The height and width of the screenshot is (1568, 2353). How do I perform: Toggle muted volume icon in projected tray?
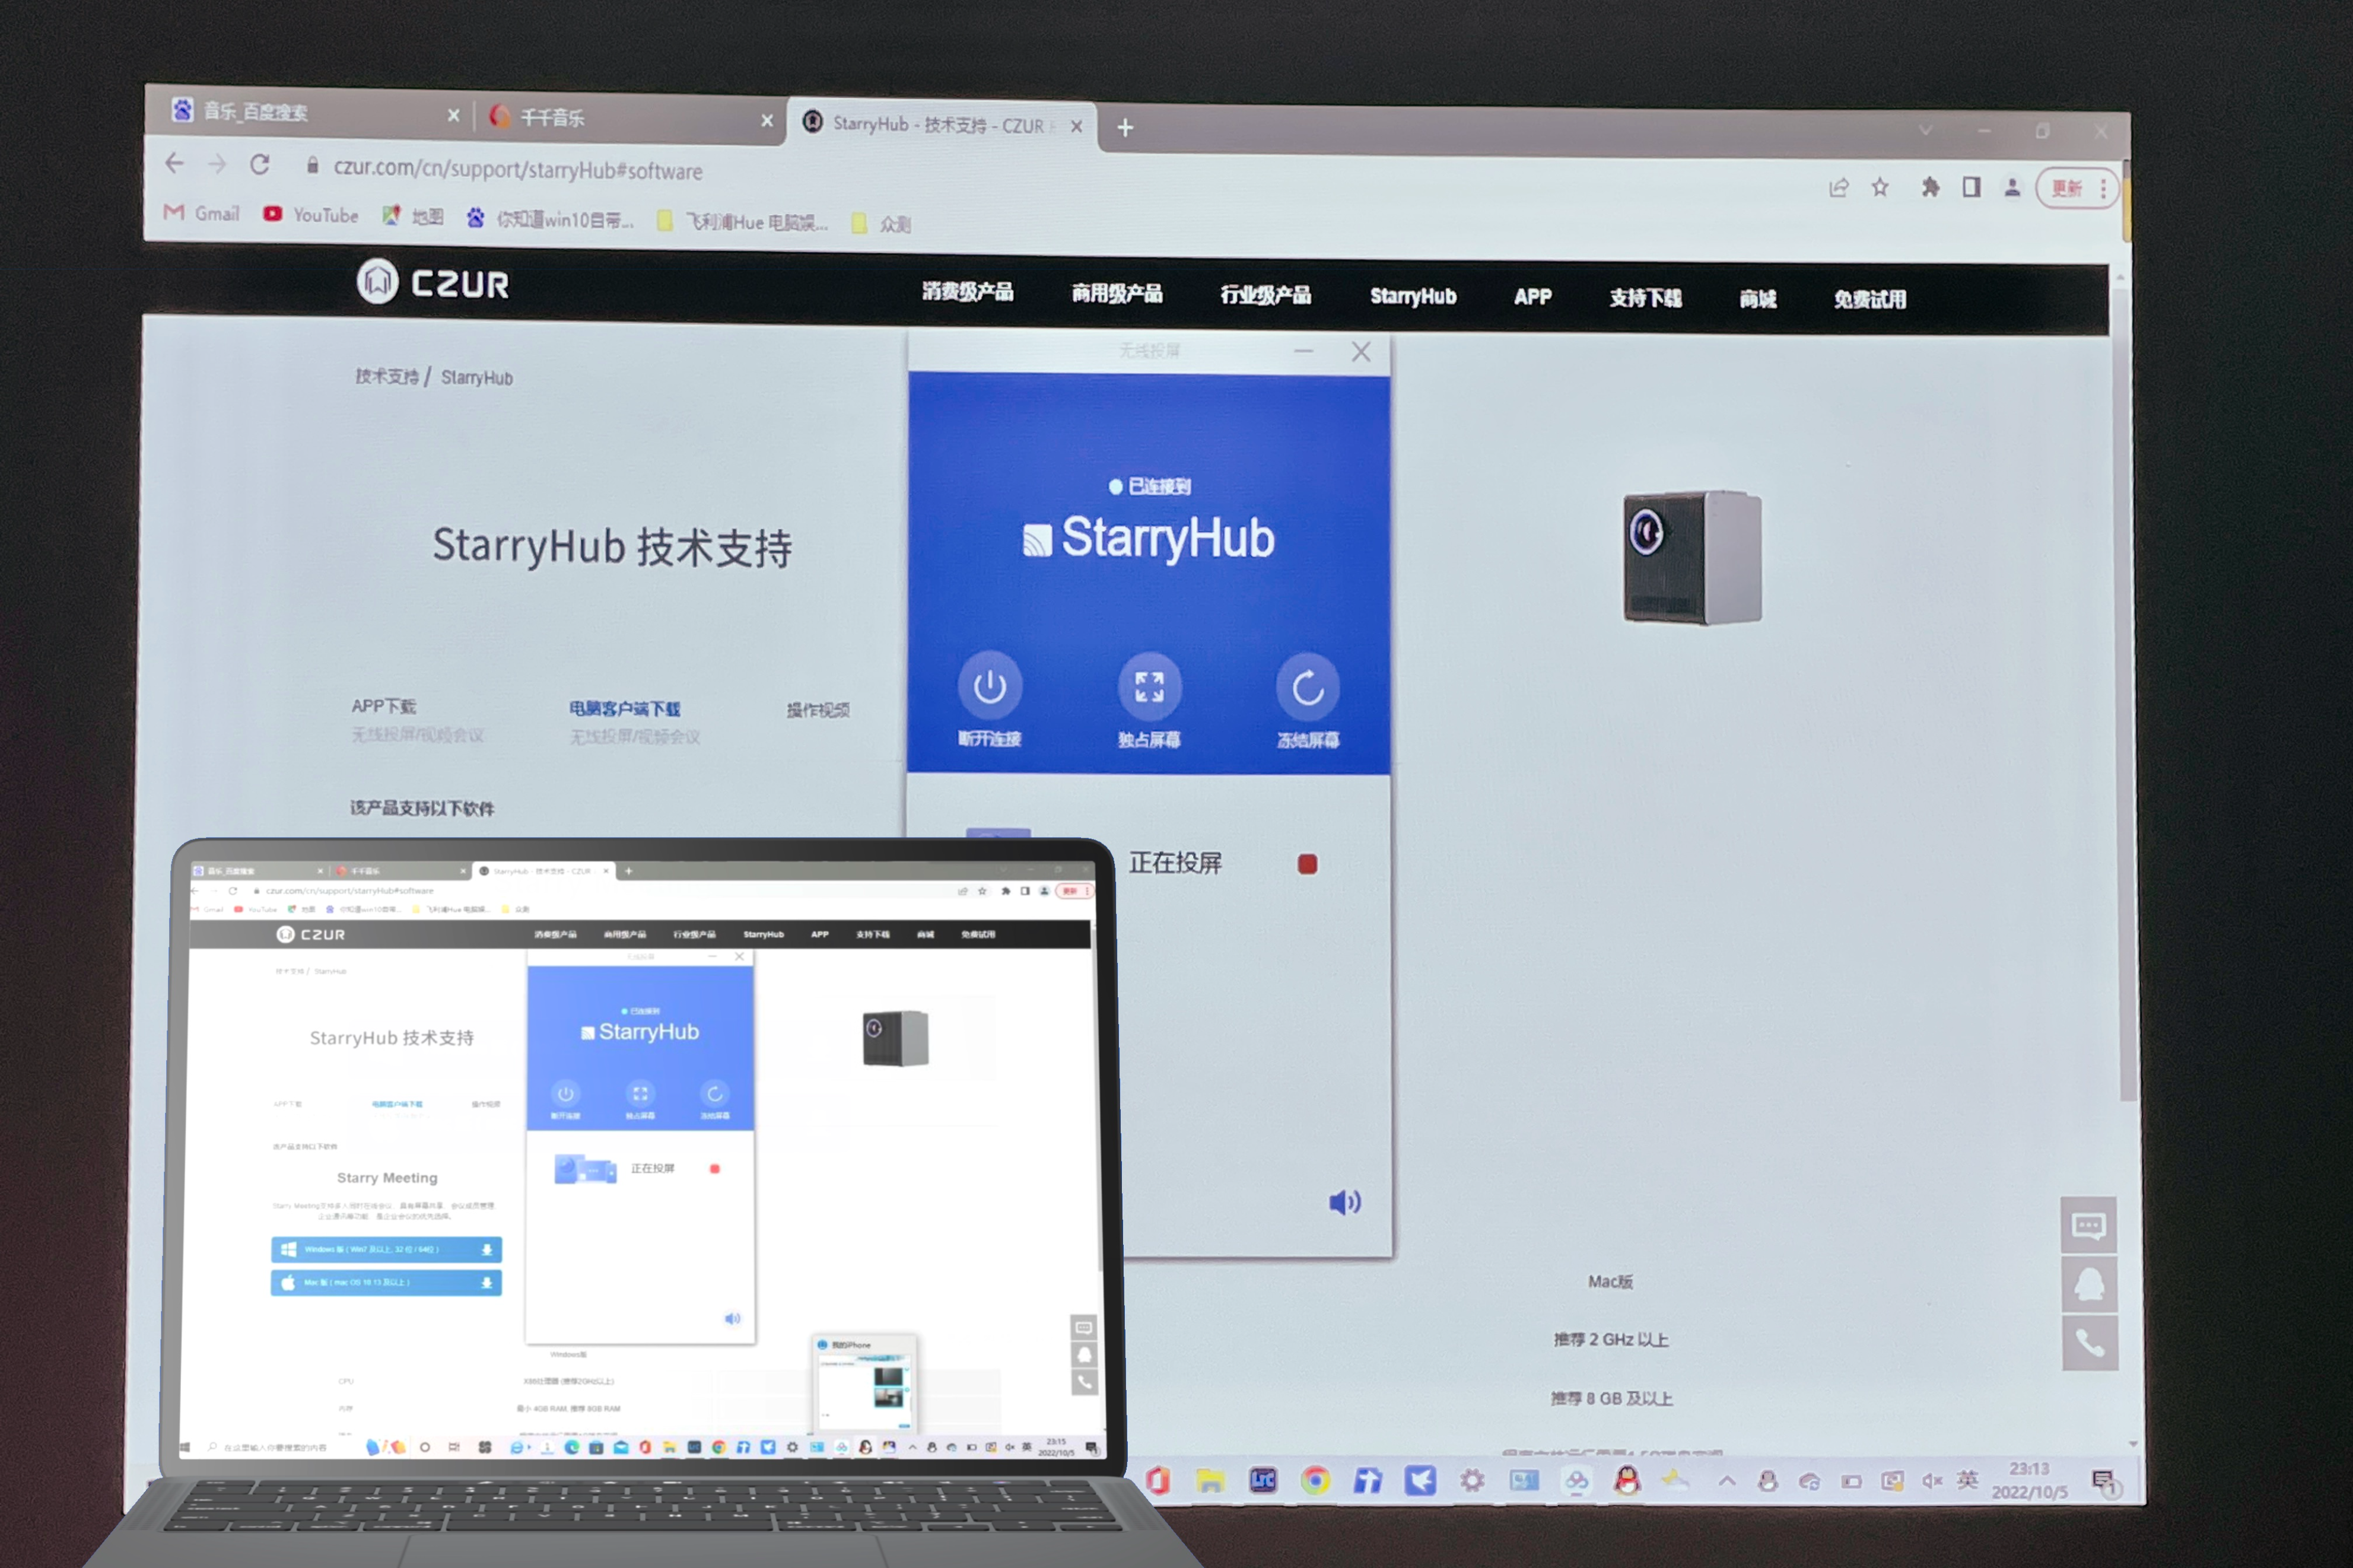[x=1932, y=1481]
